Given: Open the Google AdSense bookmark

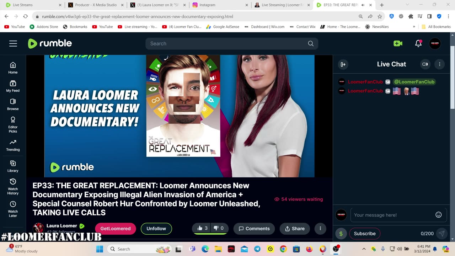Looking at the screenshot, I should point(223,27).
